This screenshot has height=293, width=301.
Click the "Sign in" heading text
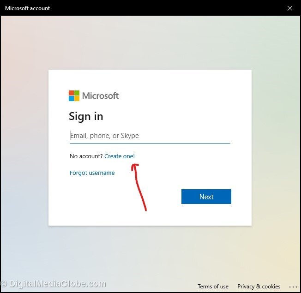[x=86, y=116]
